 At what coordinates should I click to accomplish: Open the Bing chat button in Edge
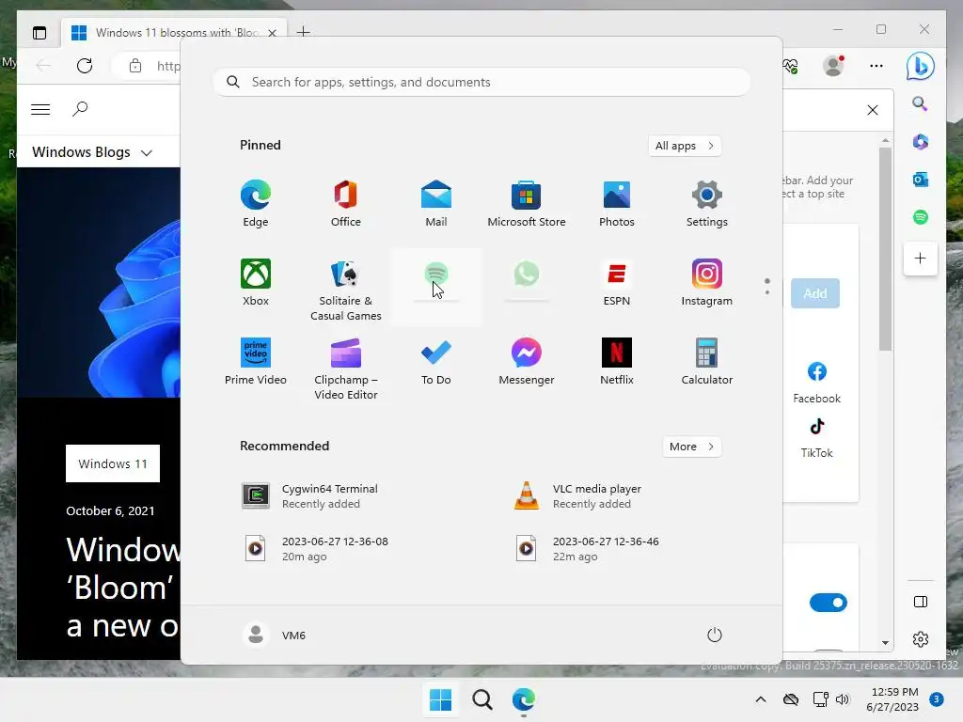pyautogui.click(x=920, y=66)
